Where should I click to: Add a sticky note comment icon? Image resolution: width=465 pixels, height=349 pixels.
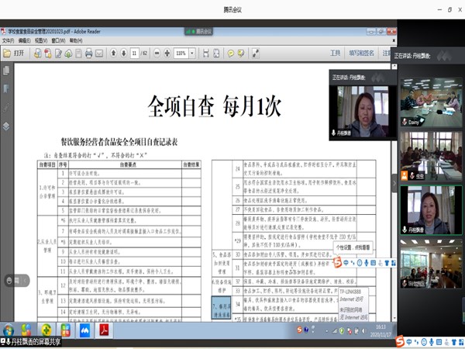click(x=230, y=53)
